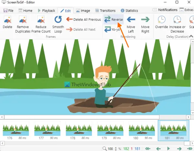
Task: Choose Delete All Previous frames
Action: pos(83,19)
